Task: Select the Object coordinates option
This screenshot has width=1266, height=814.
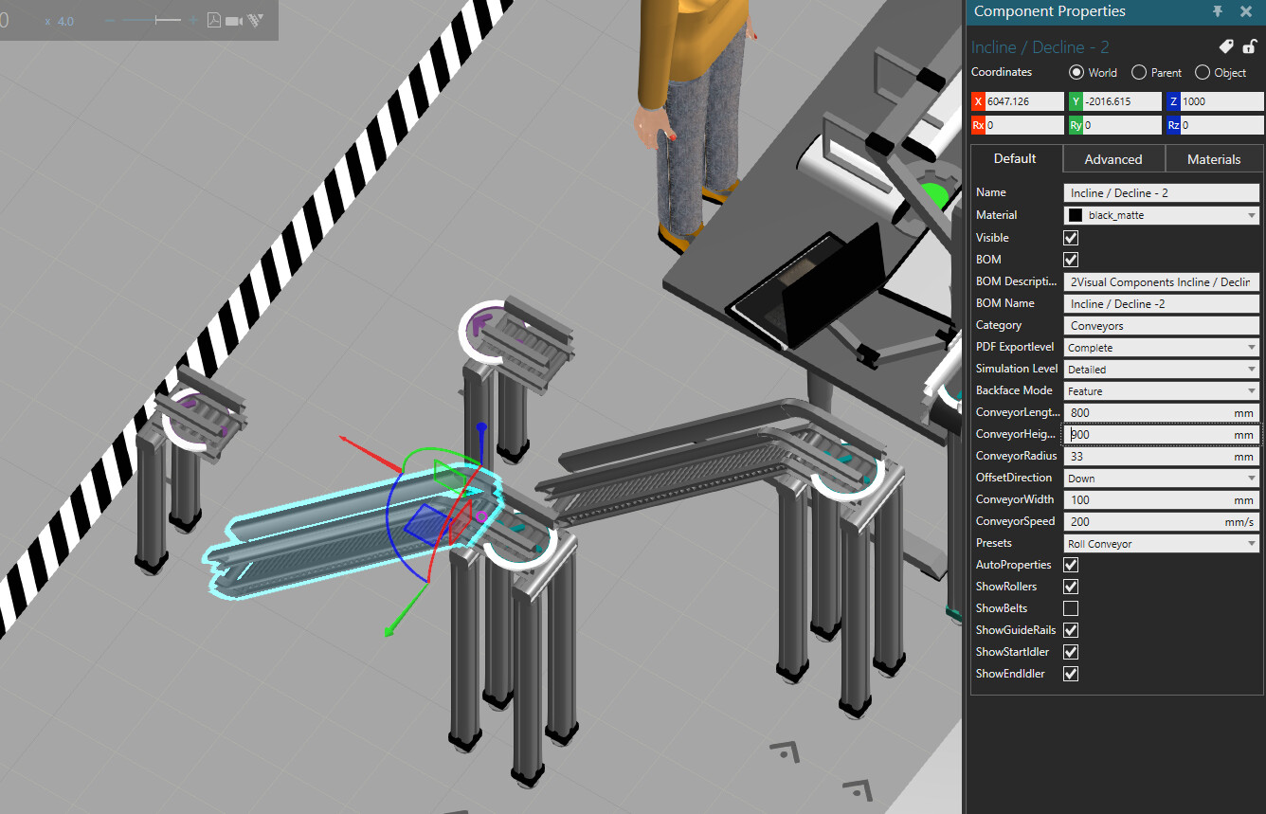Action: [x=1203, y=73]
